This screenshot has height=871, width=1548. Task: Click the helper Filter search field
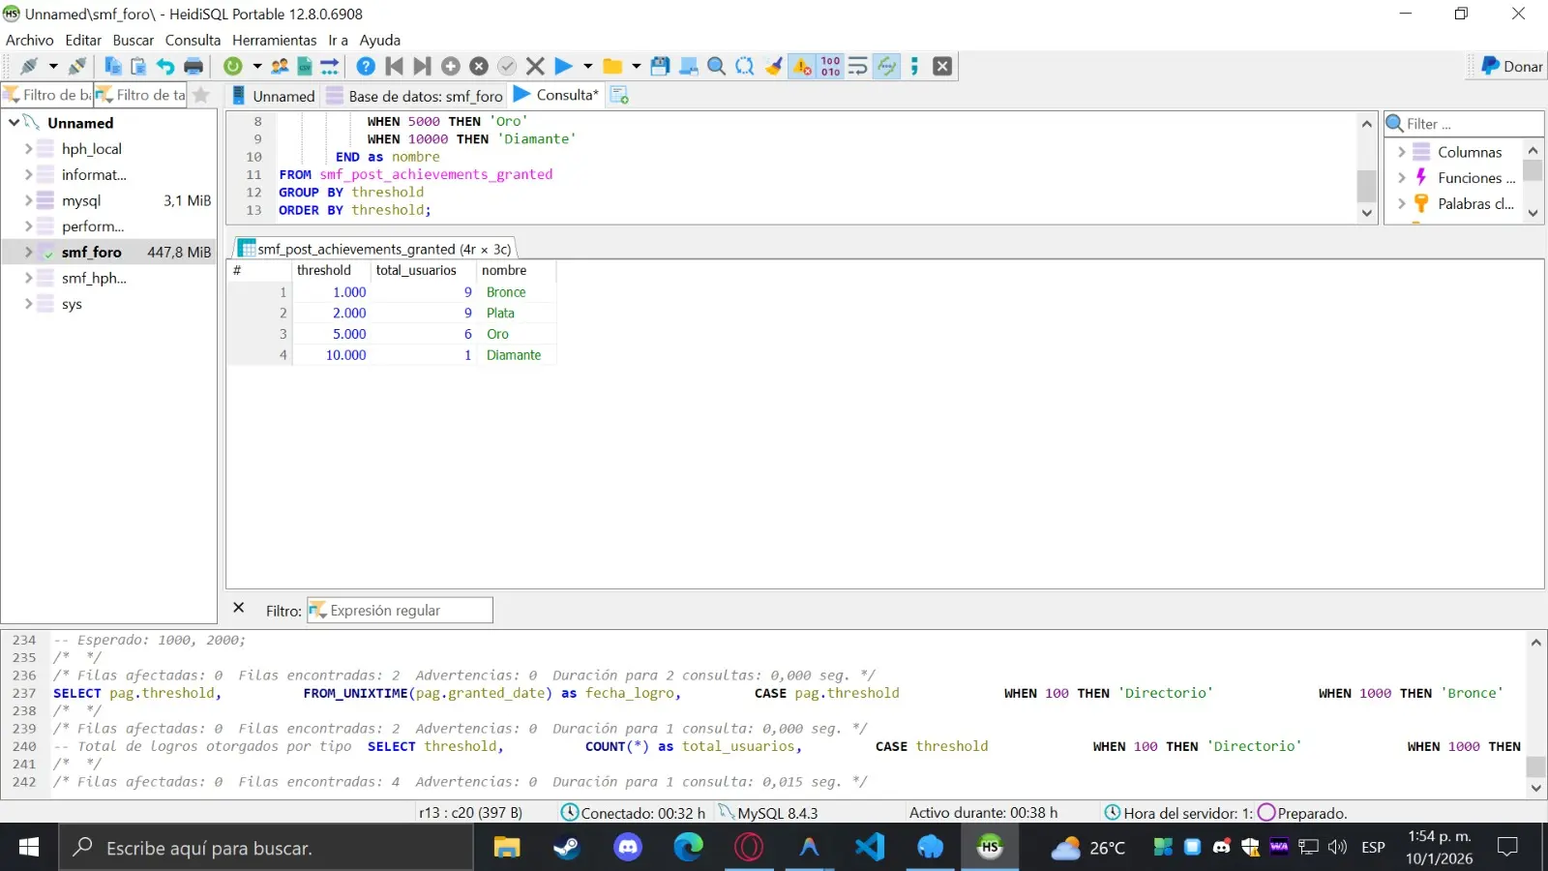pyautogui.click(x=1464, y=124)
